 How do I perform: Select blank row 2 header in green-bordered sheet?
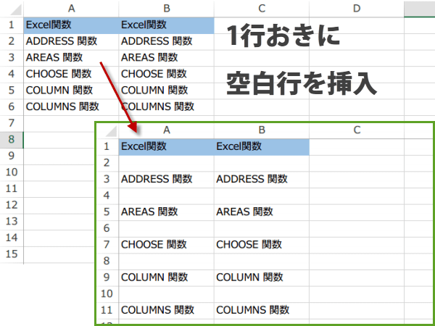(107, 163)
